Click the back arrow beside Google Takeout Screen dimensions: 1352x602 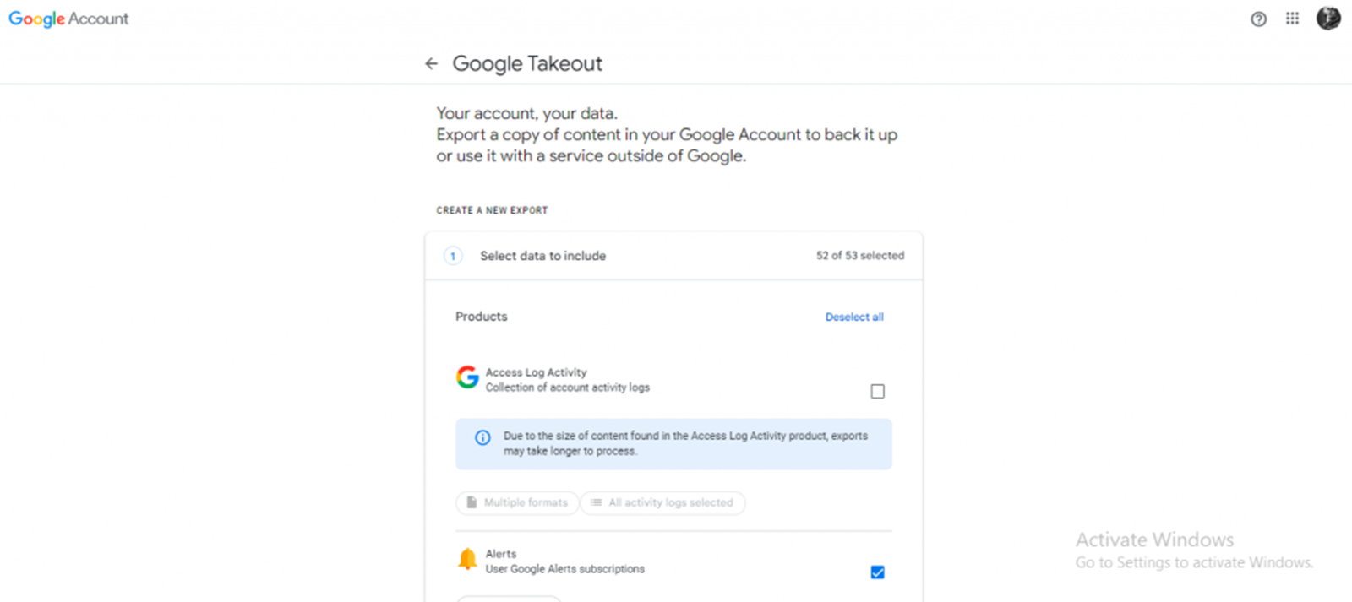(x=431, y=63)
